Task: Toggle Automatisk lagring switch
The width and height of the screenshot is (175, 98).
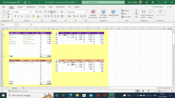Action: tap(20, 2)
